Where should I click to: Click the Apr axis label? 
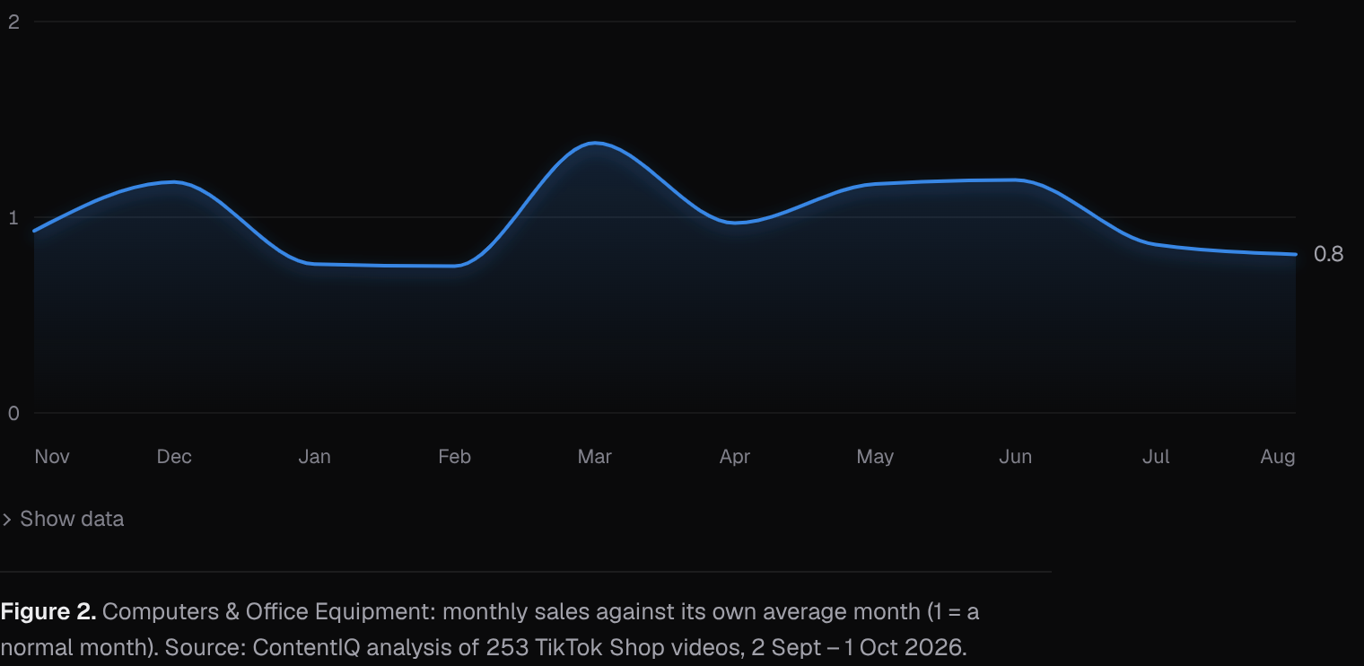[734, 457]
